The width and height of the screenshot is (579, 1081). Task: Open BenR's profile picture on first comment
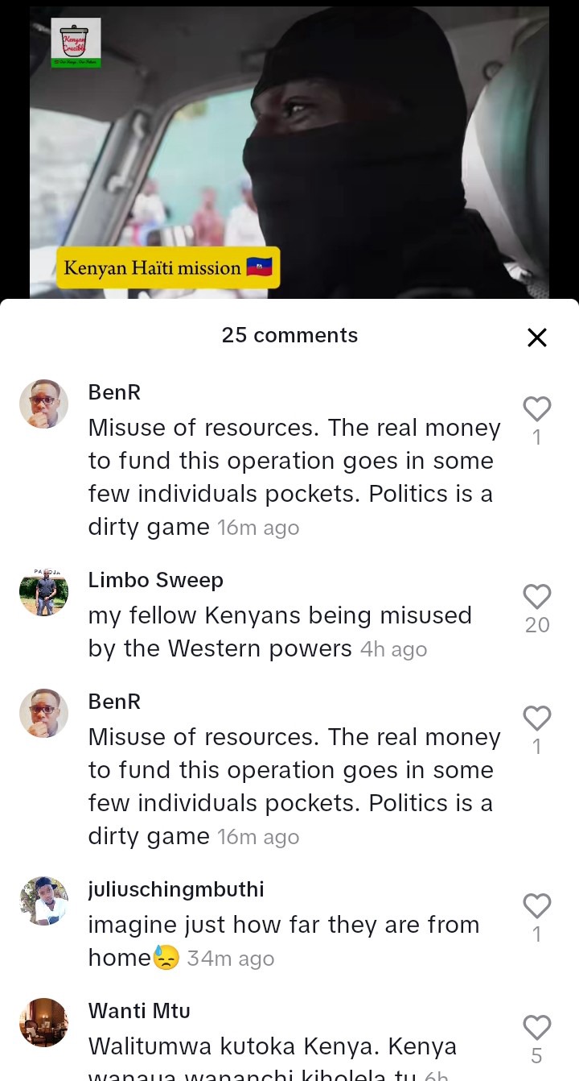tap(43, 404)
